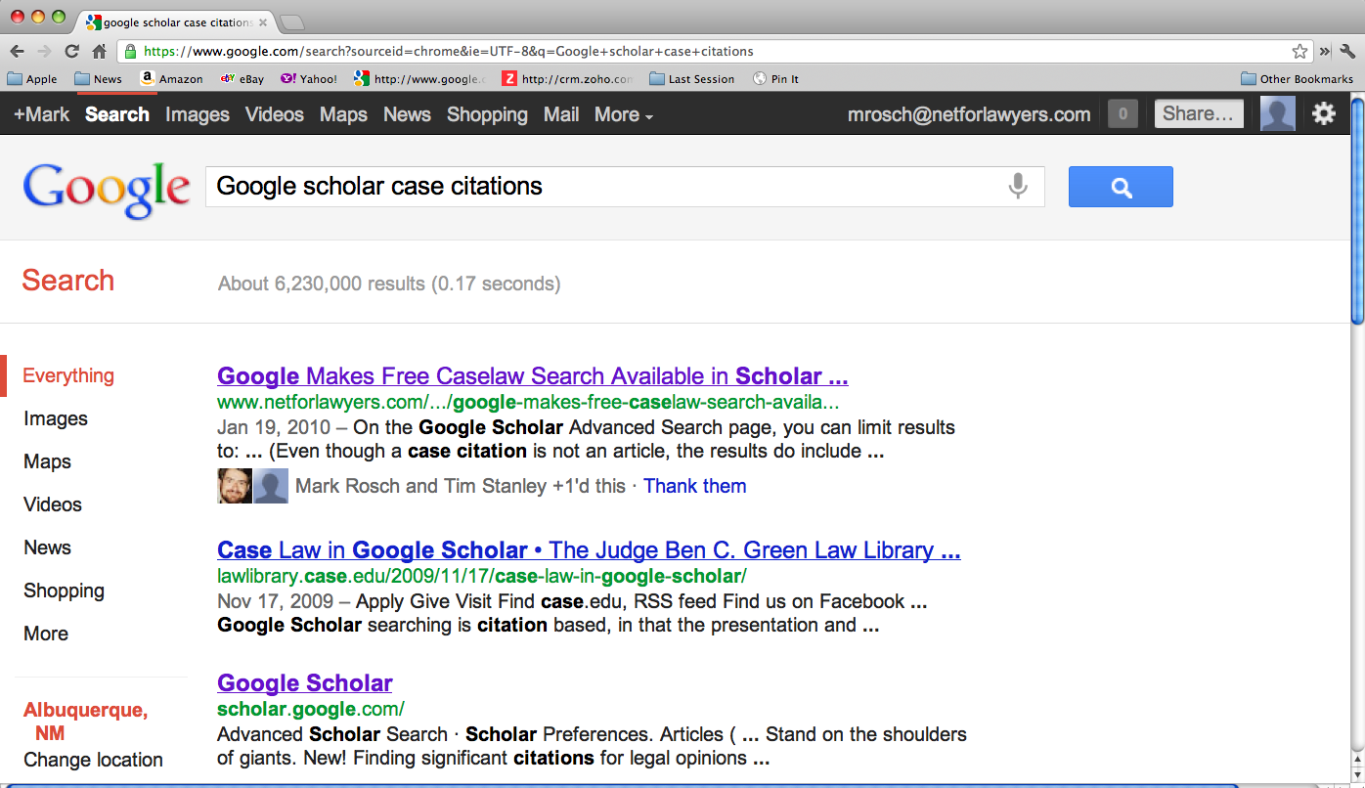Expand the More dropdown in Google bar
The height and width of the screenshot is (788, 1365).
point(624,114)
